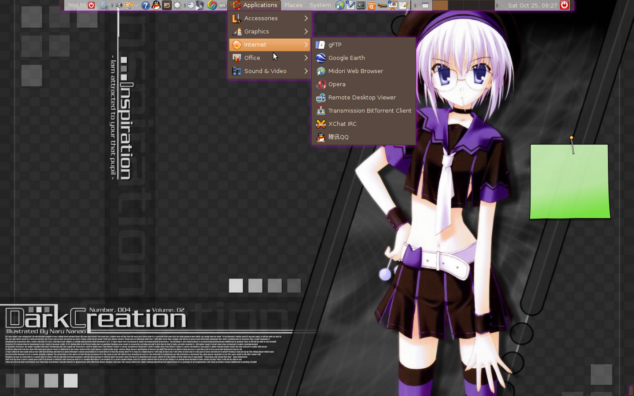The image size is (634, 396).
Task: Switch to the second workspace
Action: [x=456, y=5]
